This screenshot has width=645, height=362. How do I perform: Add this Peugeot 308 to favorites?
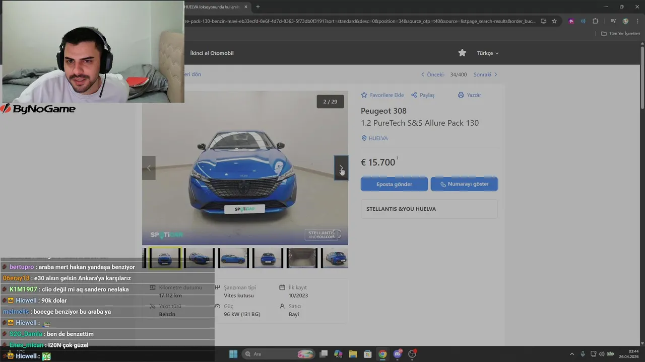(382, 95)
